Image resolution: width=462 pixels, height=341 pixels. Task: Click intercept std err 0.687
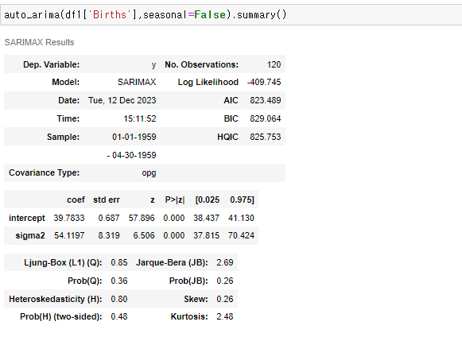pos(109,218)
